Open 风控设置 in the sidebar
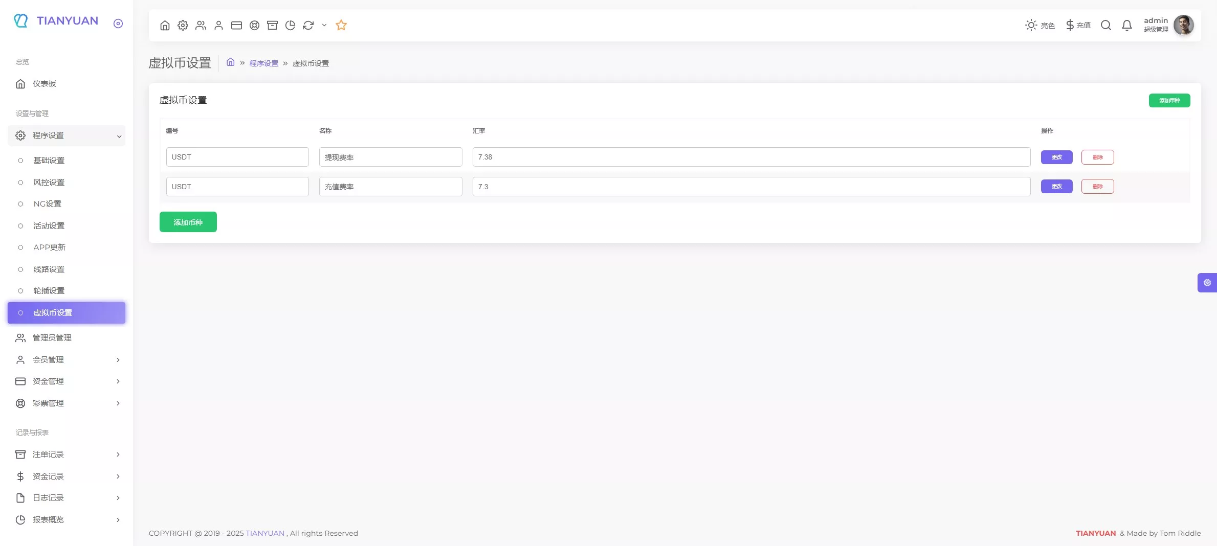1217x546 pixels. 49,183
